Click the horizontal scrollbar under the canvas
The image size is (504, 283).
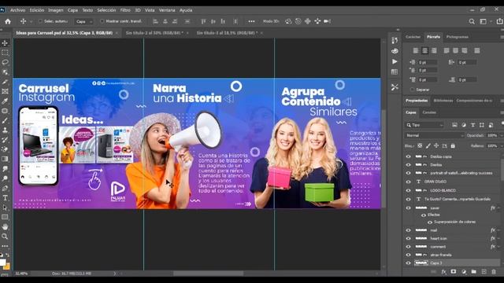[x=208, y=274]
